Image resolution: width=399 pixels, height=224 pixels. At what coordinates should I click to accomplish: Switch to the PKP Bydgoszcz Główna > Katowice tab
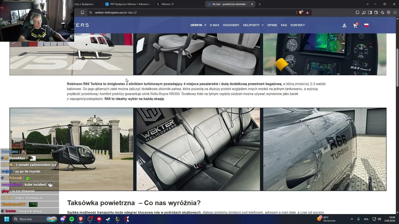tap(128, 4)
